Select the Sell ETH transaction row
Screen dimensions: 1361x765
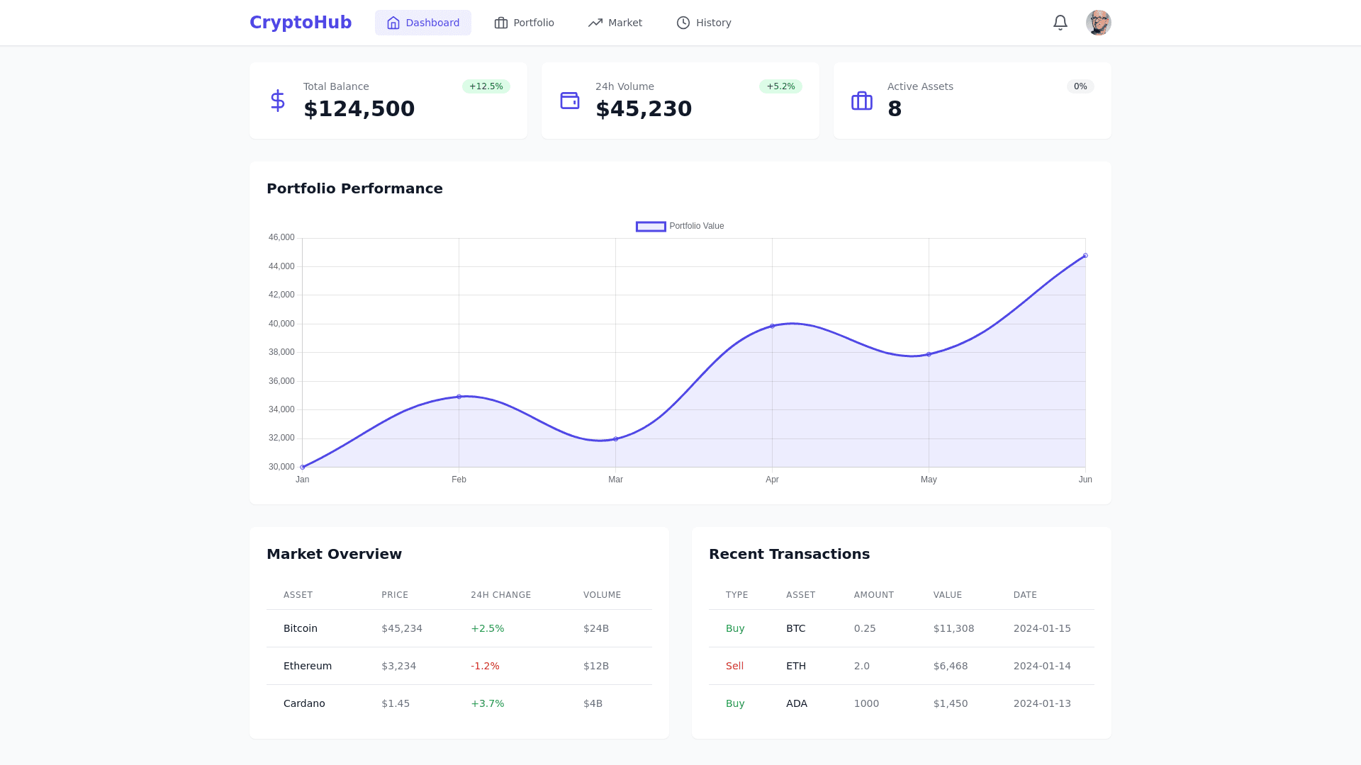901,666
